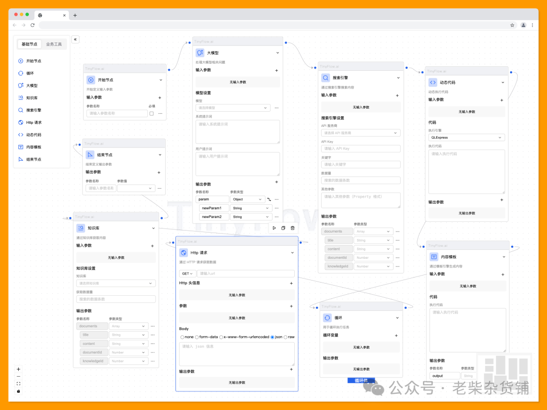Add a 循环变量 in the 循环 node
This screenshot has width=547, height=410.
click(396, 336)
